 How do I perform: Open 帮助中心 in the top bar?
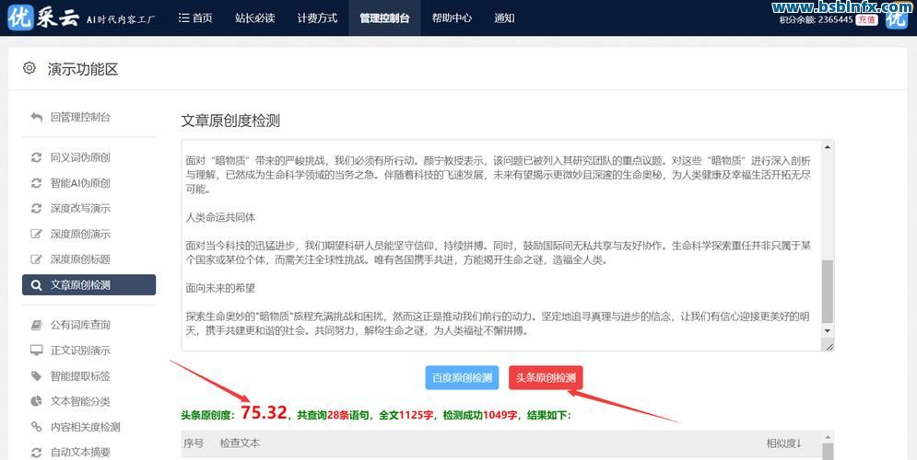coord(452,18)
